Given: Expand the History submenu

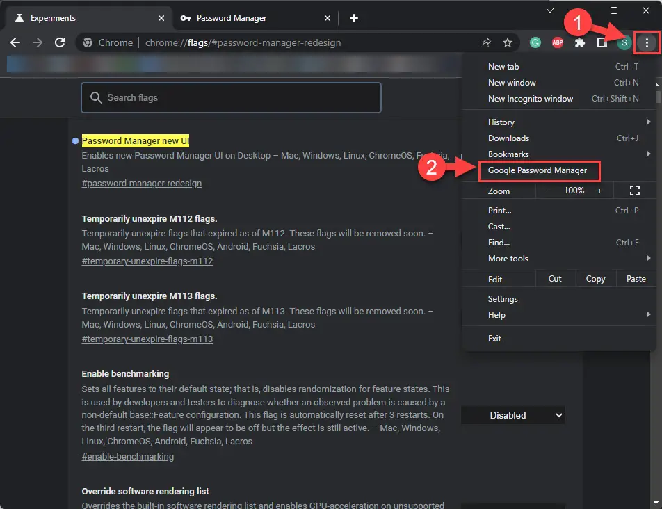Looking at the screenshot, I should [x=559, y=122].
